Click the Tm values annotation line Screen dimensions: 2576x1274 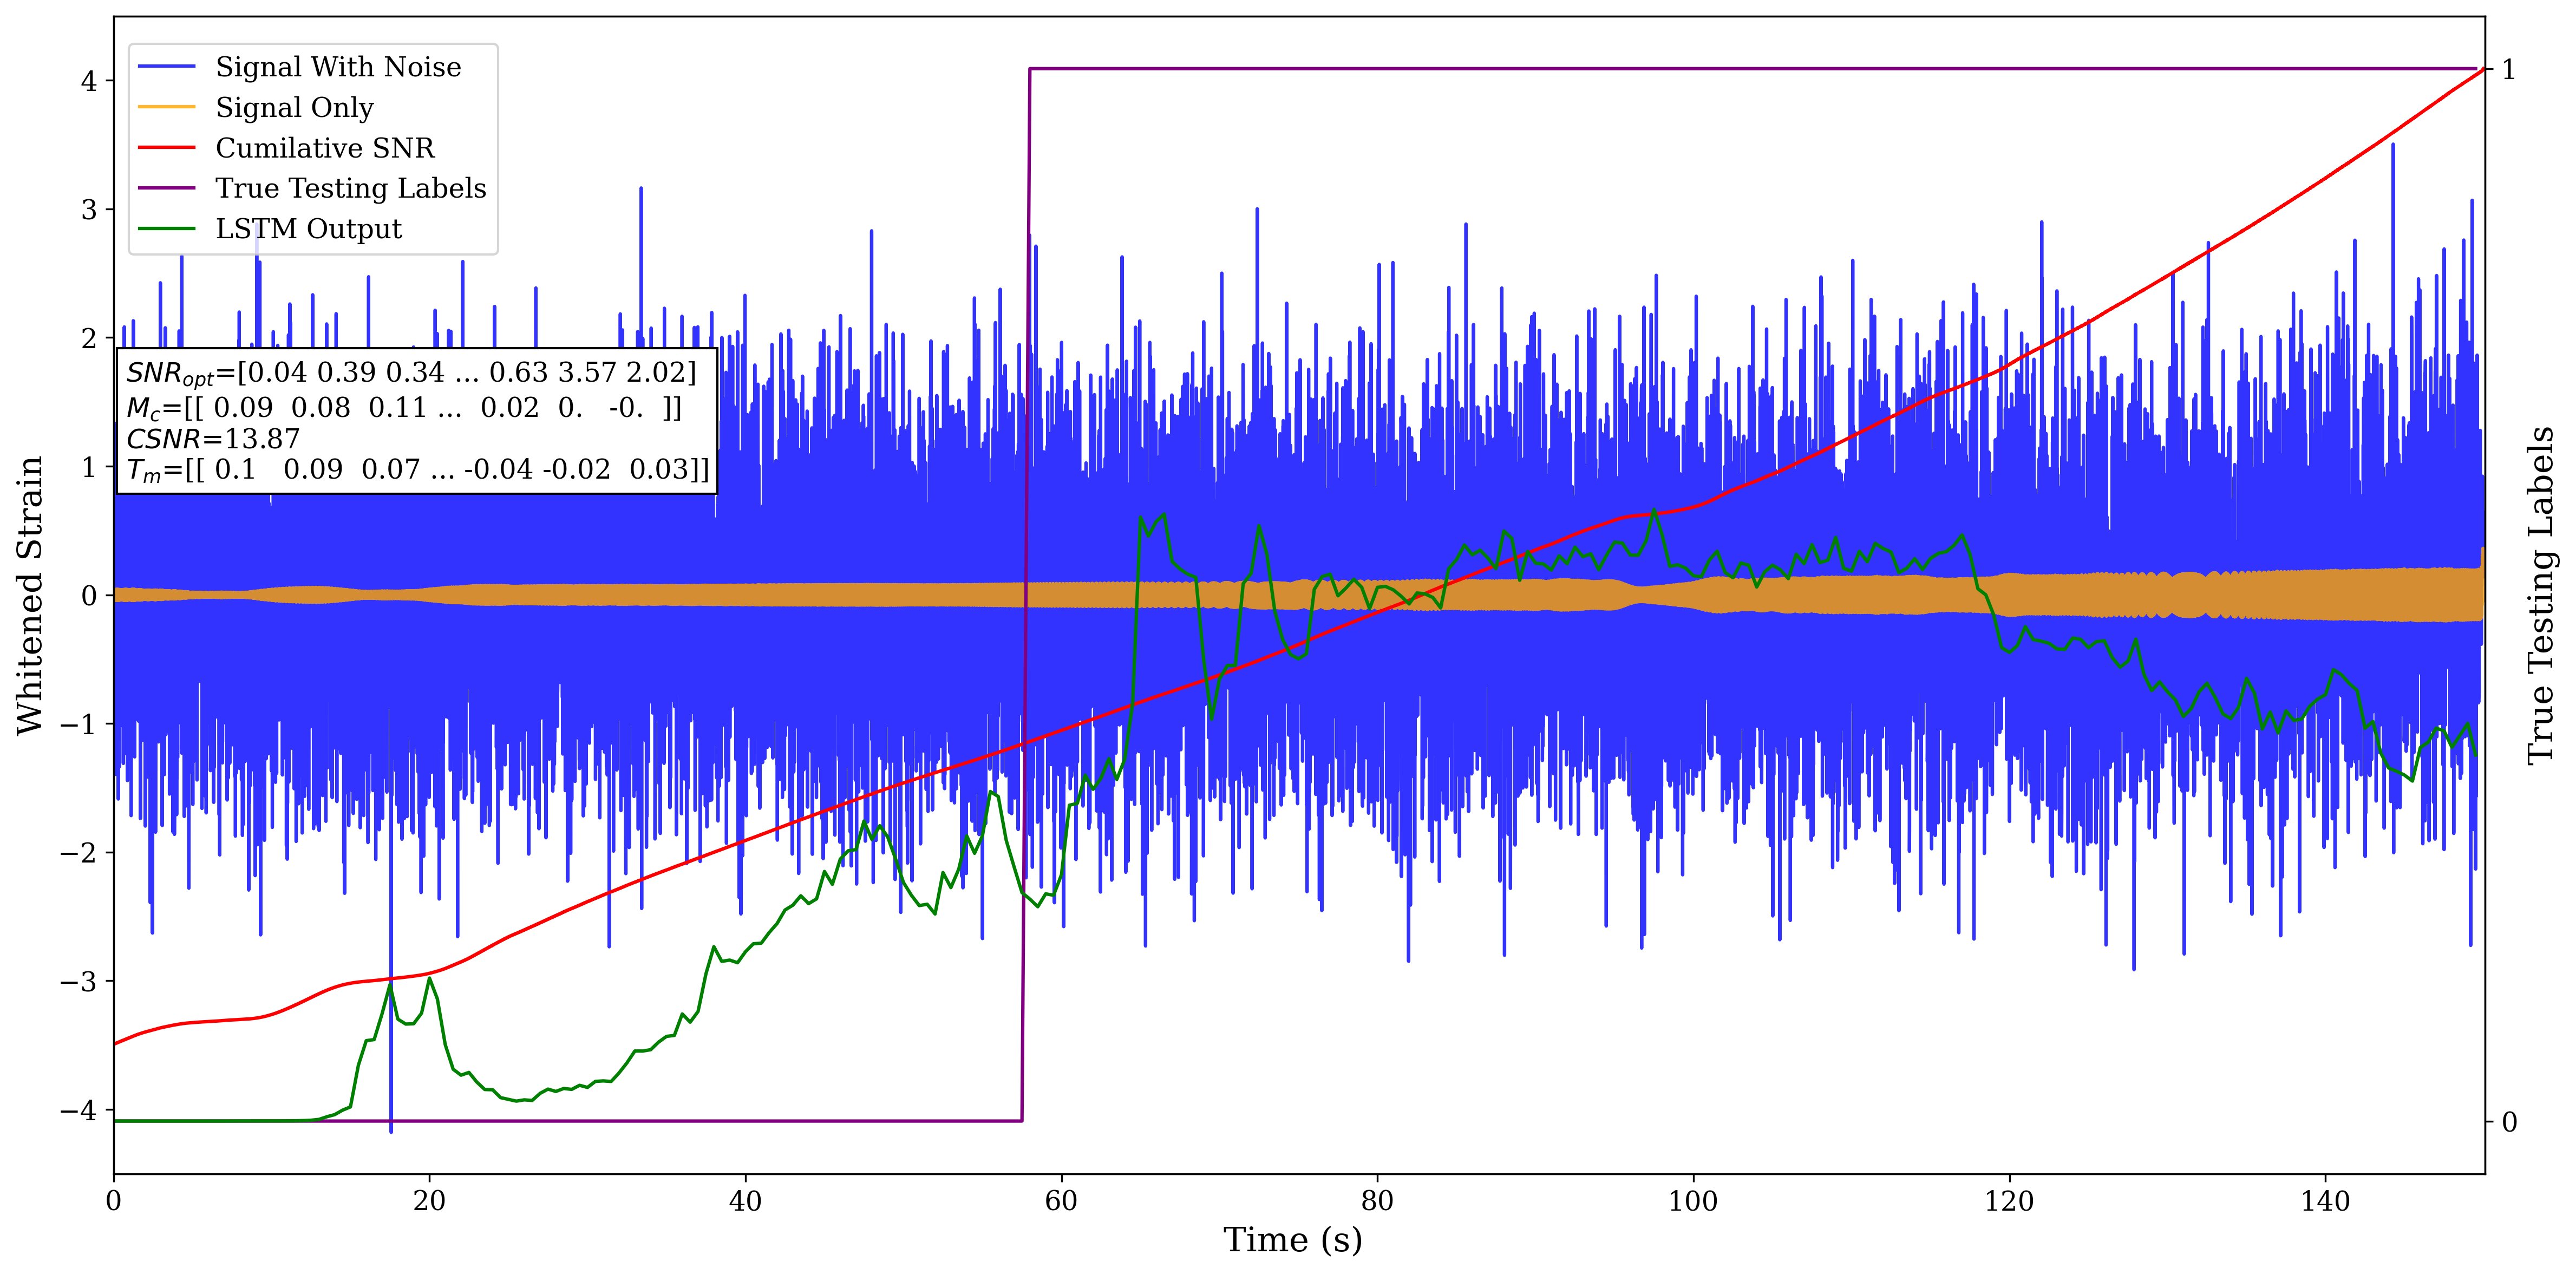click(417, 470)
